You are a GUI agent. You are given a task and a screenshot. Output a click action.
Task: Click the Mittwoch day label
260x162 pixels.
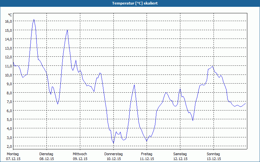pos(80,154)
